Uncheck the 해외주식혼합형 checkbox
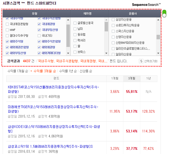The height and width of the screenshot is (154, 170). pos(39,41)
